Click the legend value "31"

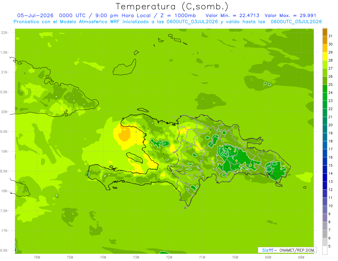[x=331, y=36]
